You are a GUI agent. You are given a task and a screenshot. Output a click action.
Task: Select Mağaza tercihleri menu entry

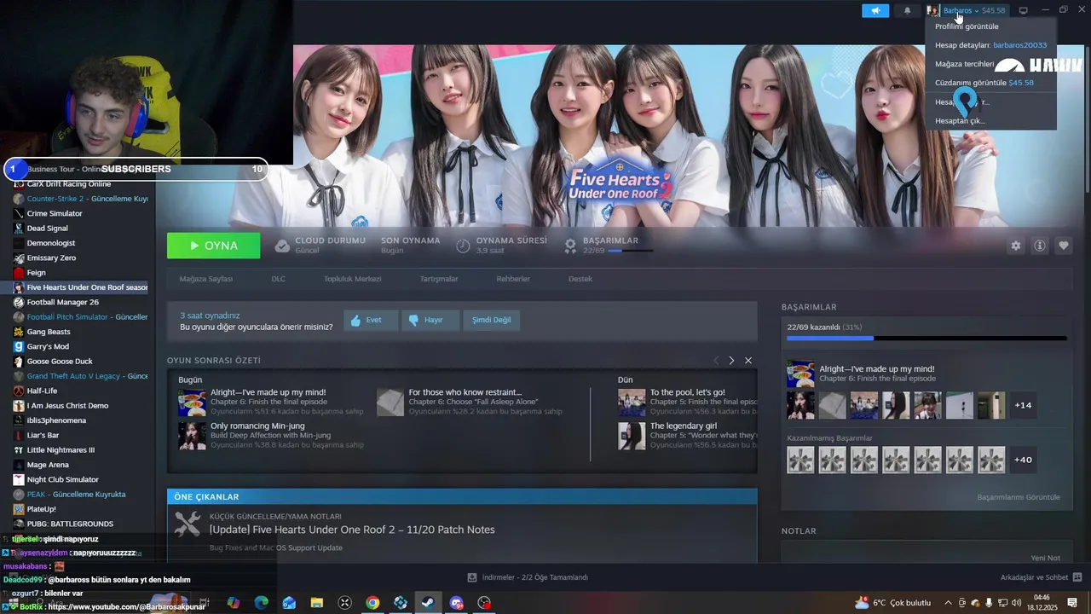coord(965,64)
